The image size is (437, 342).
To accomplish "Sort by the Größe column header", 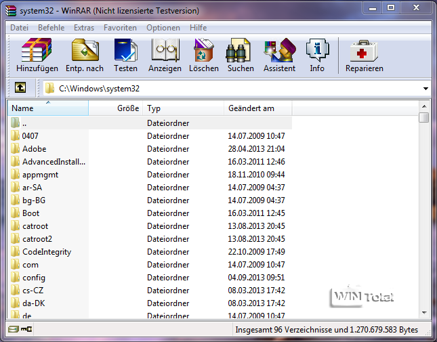I will [116, 108].
